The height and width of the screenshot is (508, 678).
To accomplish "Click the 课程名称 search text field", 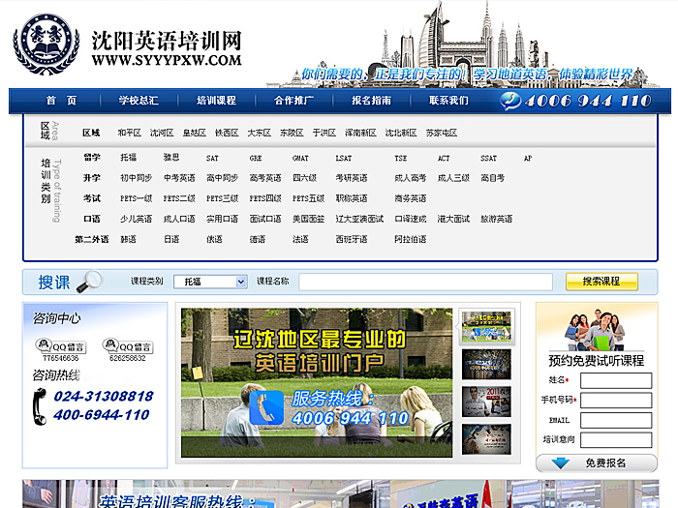I will pyautogui.click(x=425, y=282).
